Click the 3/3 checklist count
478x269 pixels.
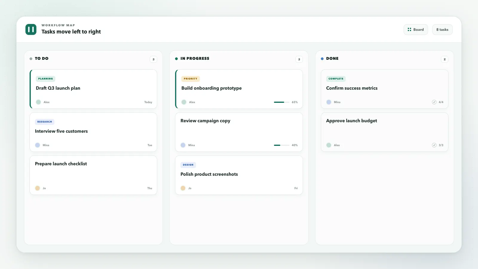pos(441,145)
